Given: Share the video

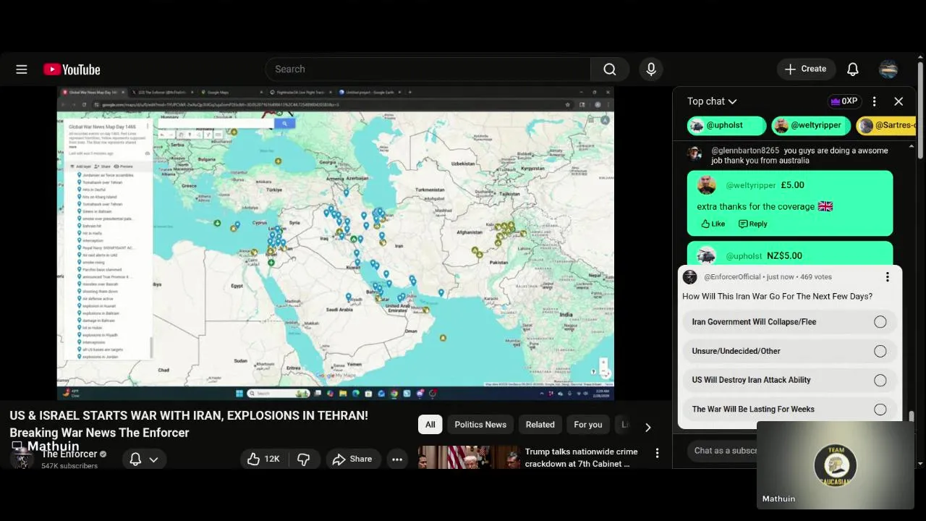Looking at the screenshot, I should click(352, 459).
